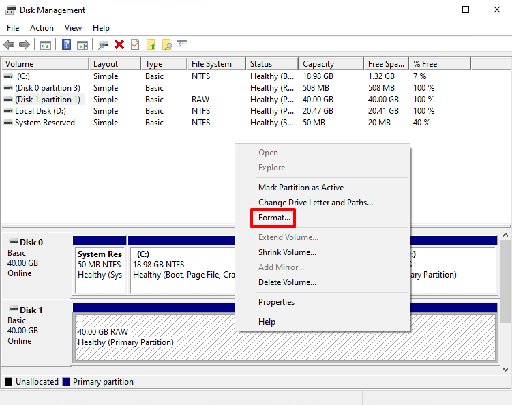512x405 pixels.
Task: Click the red Delete X toolbar icon
Action: coord(119,44)
